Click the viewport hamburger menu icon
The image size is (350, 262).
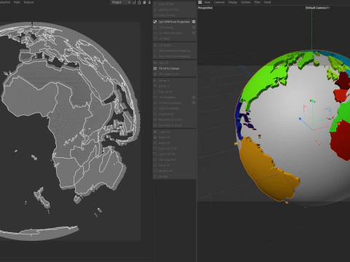pos(200,2)
